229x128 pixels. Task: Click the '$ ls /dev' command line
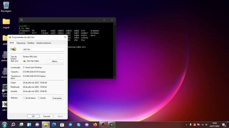point(24,28)
